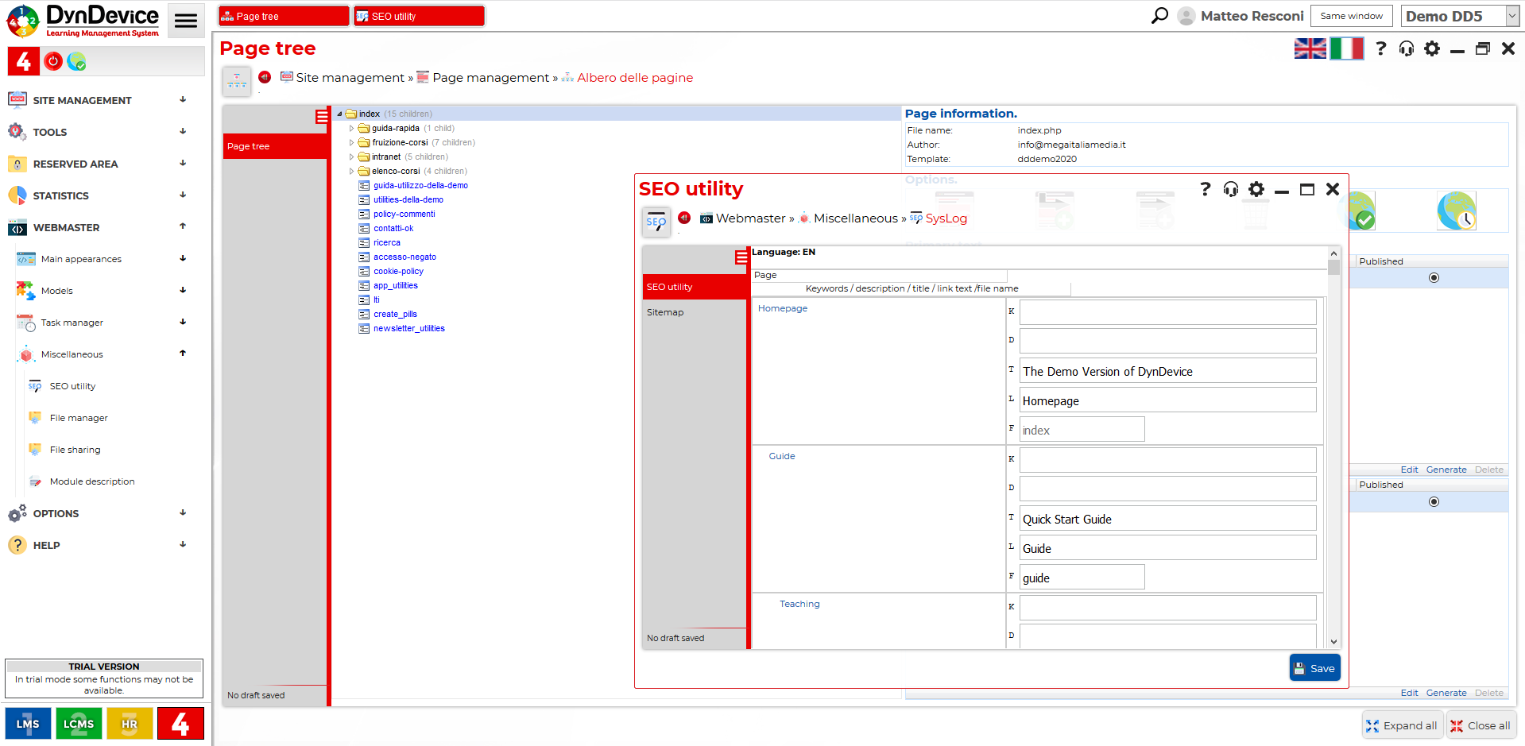Click red power icon in left sidebar

pos(53,61)
